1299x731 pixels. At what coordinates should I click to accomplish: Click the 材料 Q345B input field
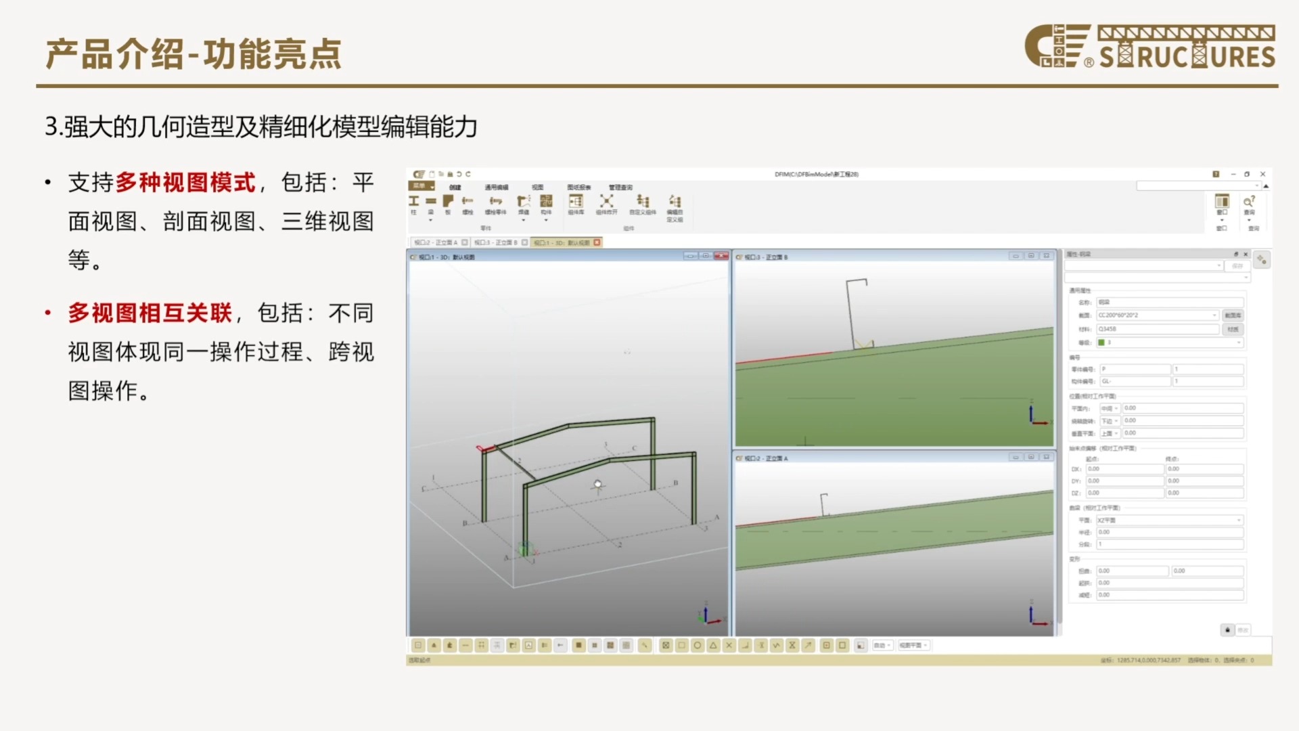(x=1158, y=329)
